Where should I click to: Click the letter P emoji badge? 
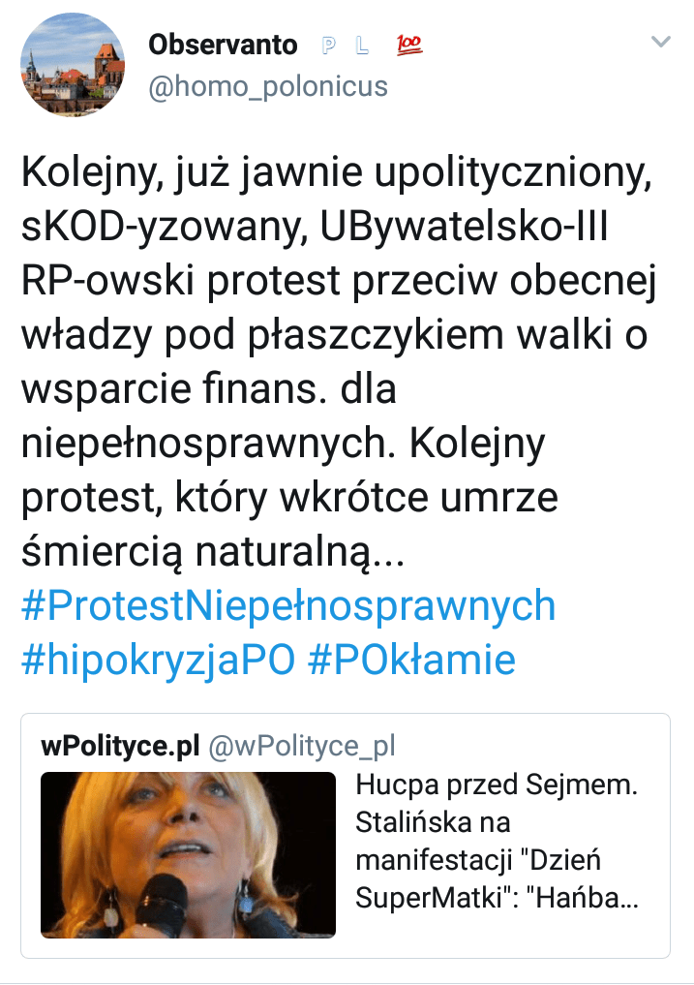(x=328, y=45)
